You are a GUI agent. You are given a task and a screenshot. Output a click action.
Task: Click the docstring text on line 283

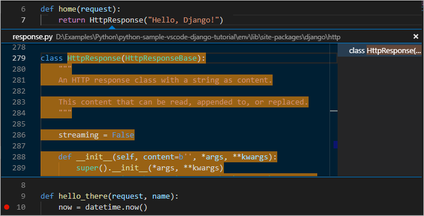[183, 102]
